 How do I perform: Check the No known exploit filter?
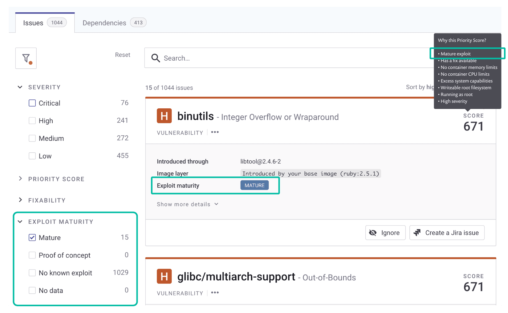pos(32,273)
